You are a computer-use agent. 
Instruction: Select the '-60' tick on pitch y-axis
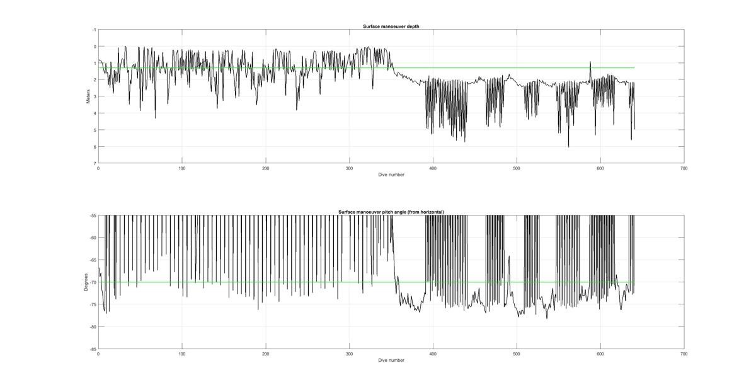tap(93, 238)
